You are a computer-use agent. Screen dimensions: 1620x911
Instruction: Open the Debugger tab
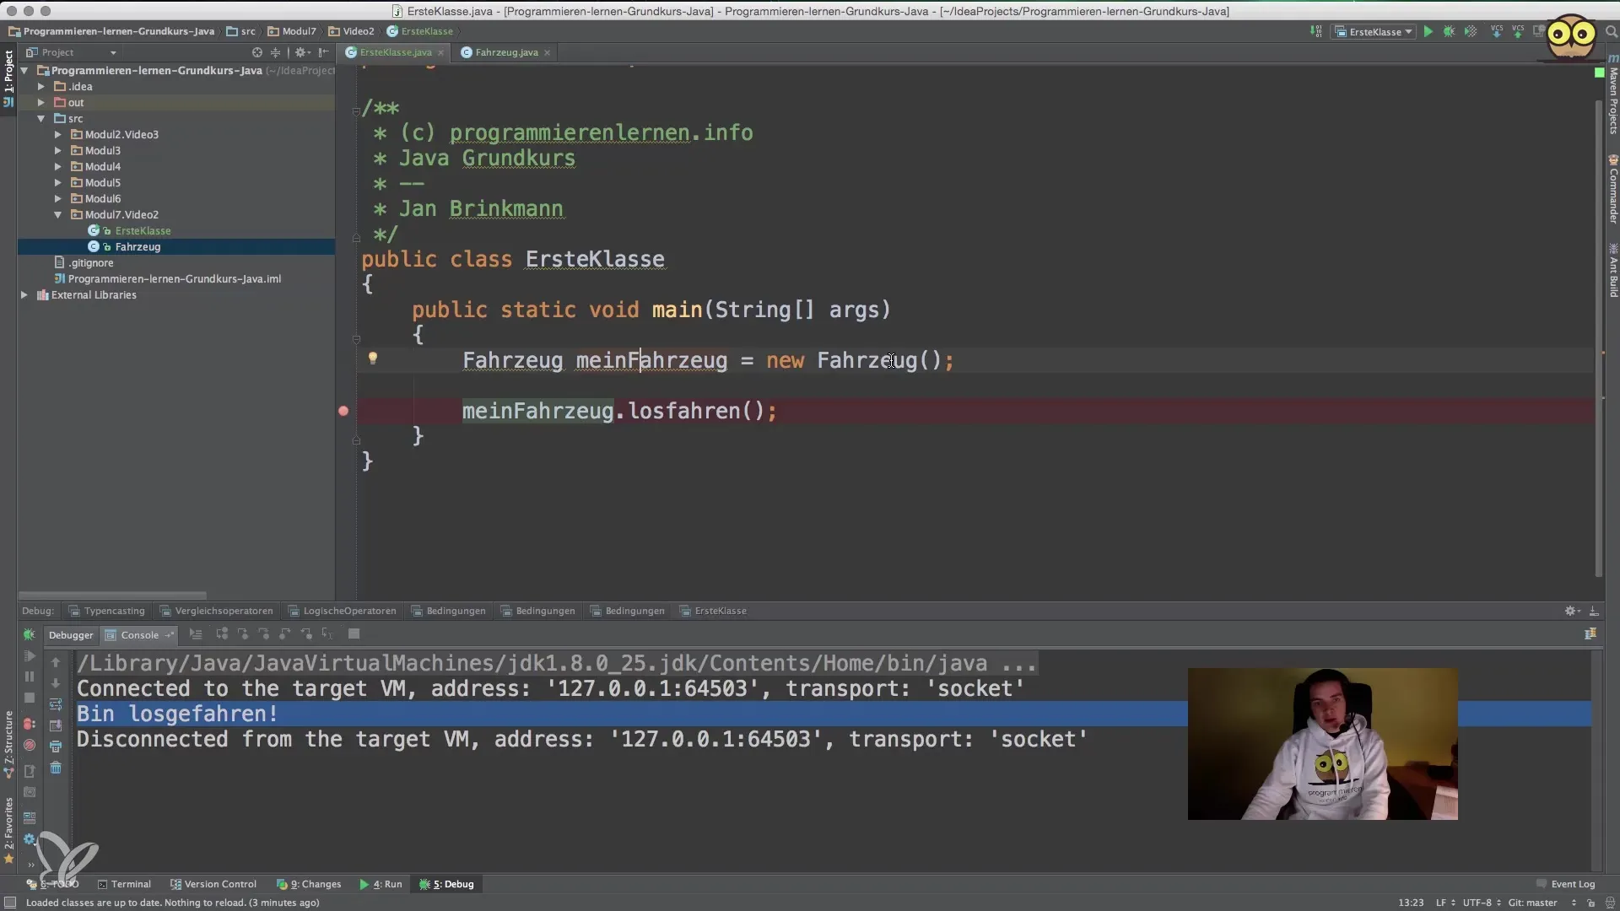71,635
